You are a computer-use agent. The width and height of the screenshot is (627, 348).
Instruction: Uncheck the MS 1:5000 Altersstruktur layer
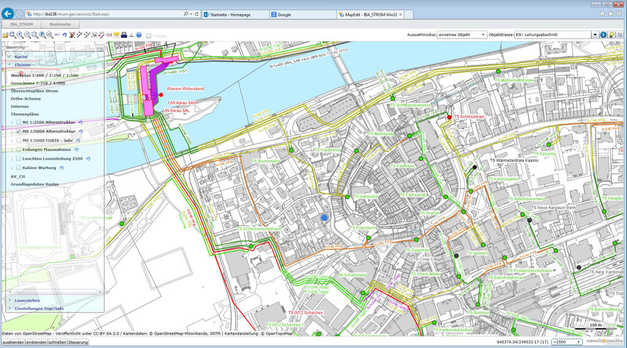pos(18,131)
